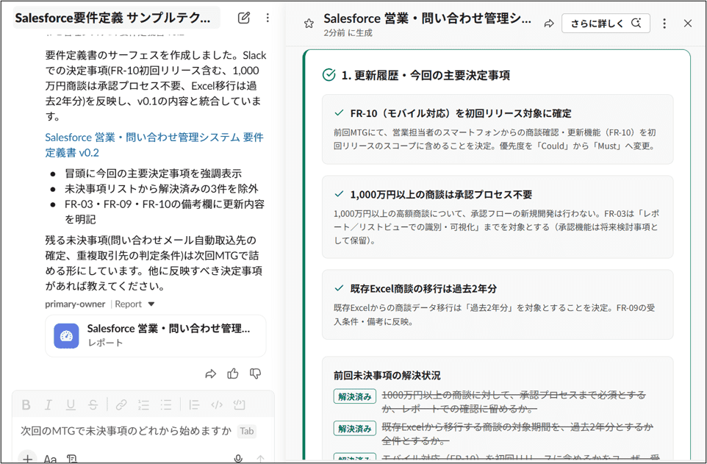Image resolution: width=707 pixels, height=464 pixels.
Task: Toggle bold formatting in the composer
Action: click(26, 405)
